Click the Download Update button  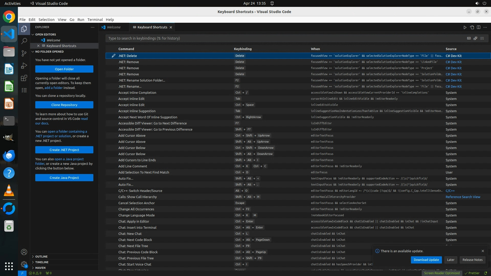pos(426,260)
